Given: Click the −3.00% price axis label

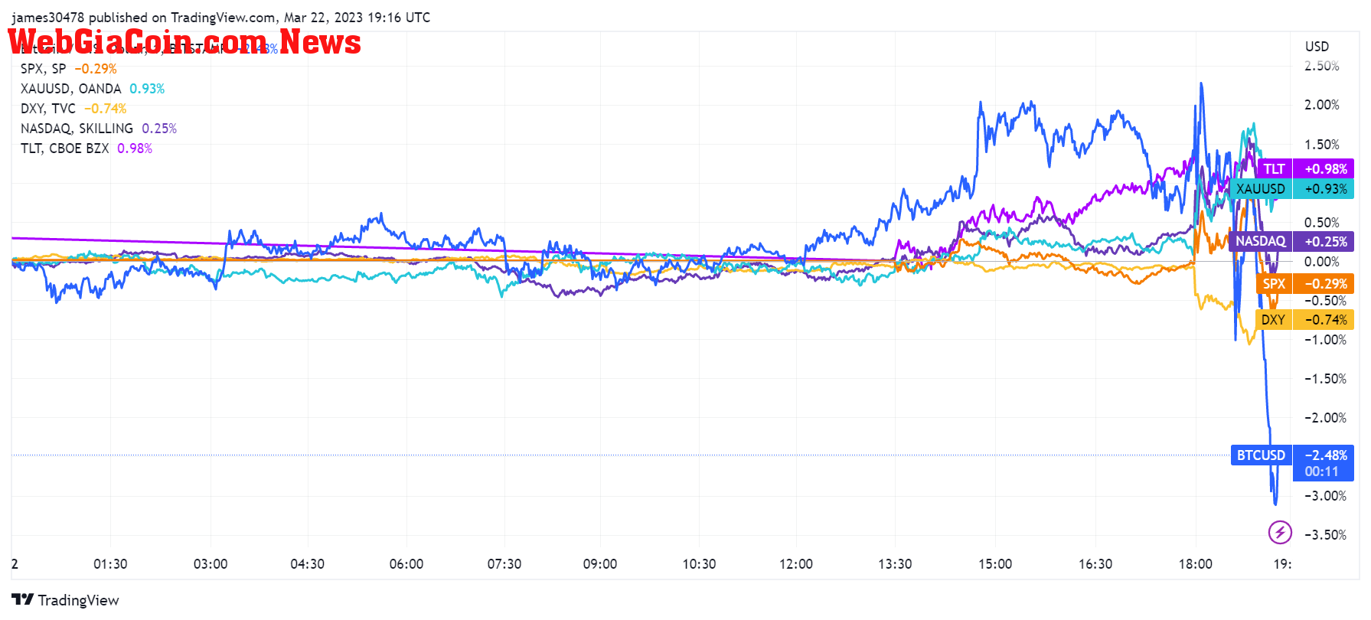Looking at the screenshot, I should 1325,496.
